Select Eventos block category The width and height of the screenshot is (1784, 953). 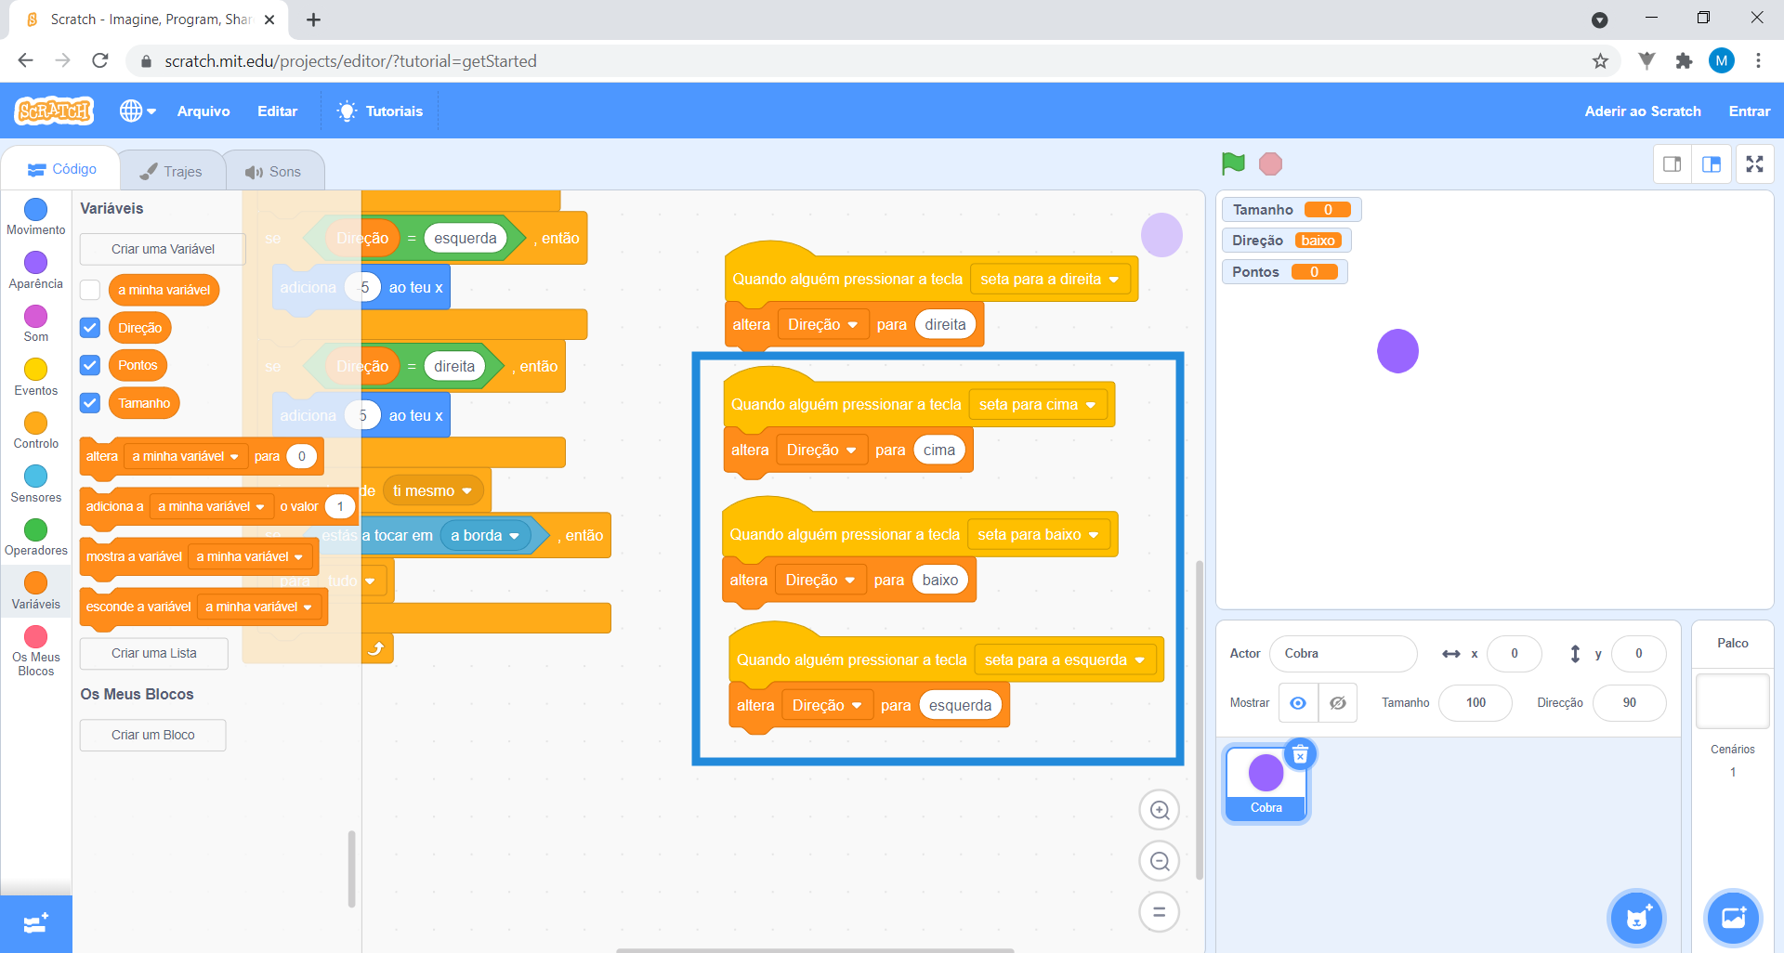coord(36,378)
